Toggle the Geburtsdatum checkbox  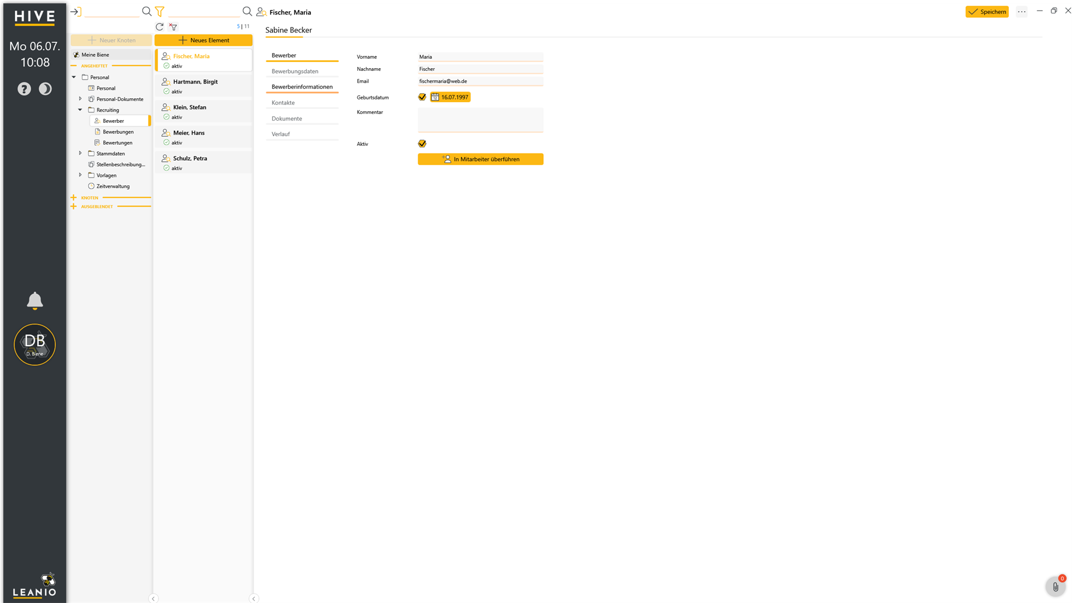[422, 97]
